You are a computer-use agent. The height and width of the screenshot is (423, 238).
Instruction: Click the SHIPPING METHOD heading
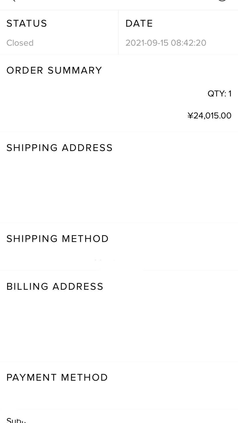pos(57,239)
